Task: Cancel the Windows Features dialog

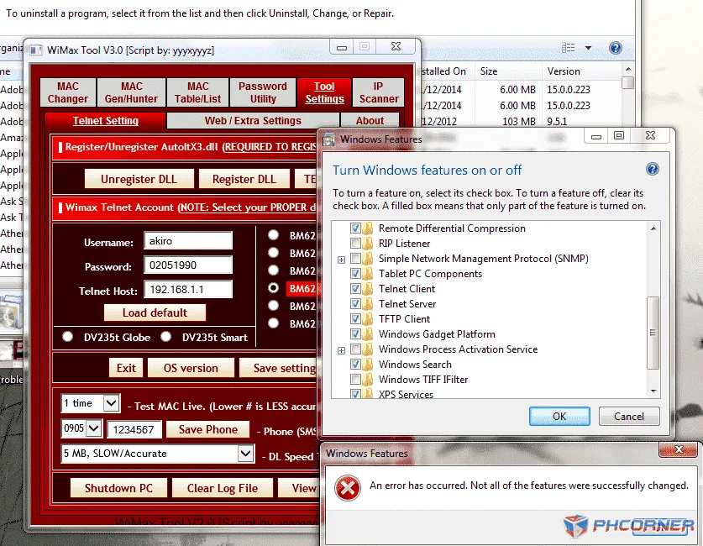Action: 629,416
